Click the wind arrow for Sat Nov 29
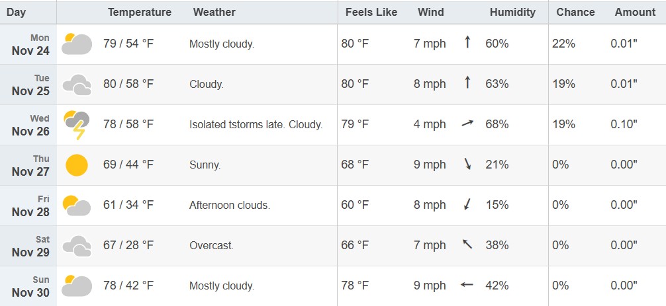The width and height of the screenshot is (666, 306). coord(467,245)
